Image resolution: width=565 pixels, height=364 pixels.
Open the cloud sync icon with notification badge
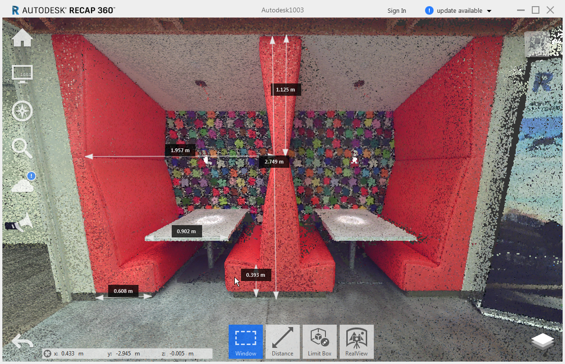(x=22, y=185)
